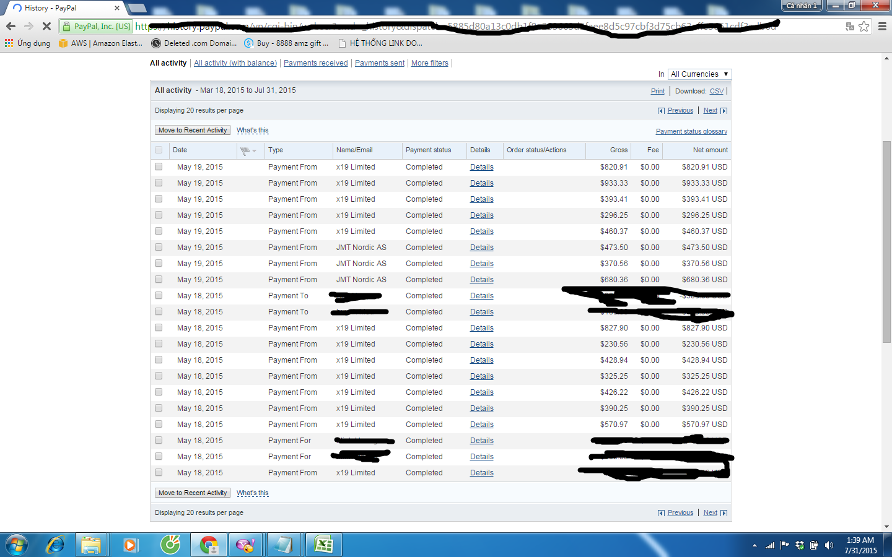Show Payments sent filter
The width and height of the screenshot is (892, 557).
click(x=380, y=63)
